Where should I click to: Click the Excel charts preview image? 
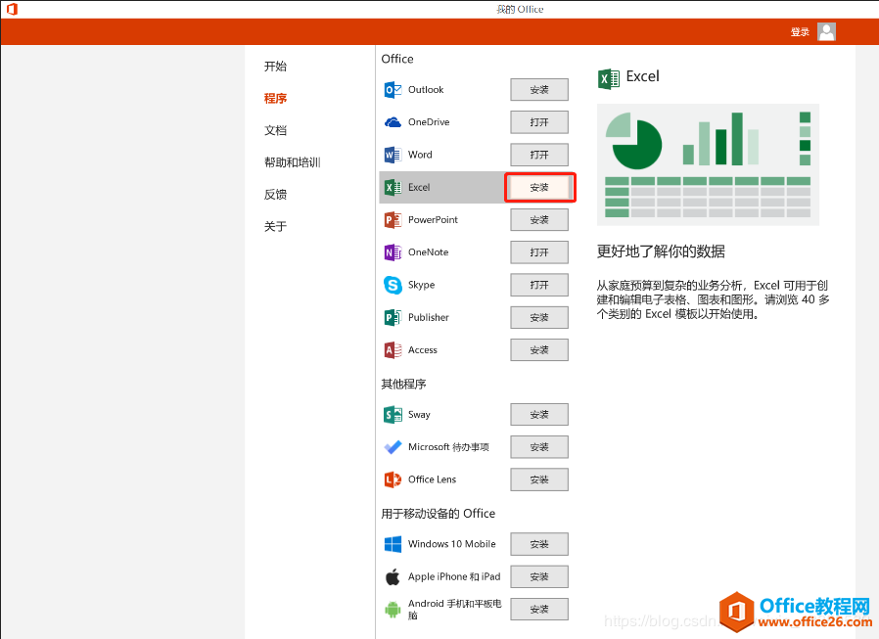click(709, 164)
